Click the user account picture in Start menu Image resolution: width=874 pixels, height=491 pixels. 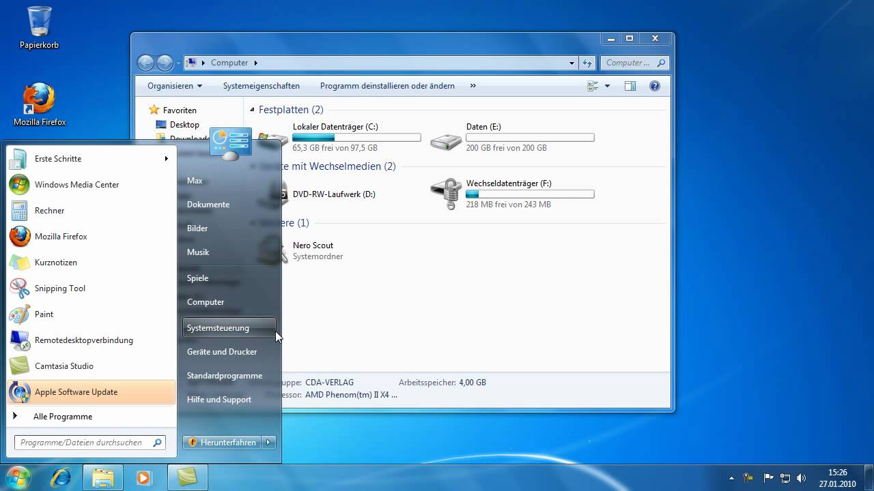(231, 144)
